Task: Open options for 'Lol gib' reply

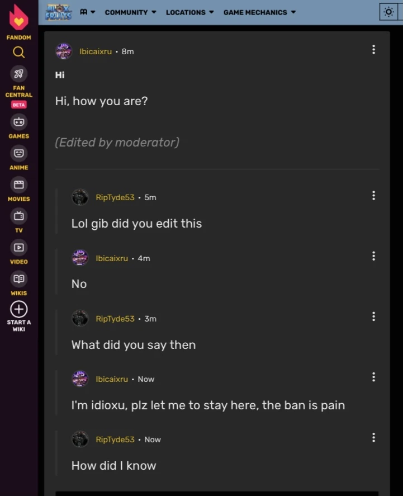Action: [373, 196]
